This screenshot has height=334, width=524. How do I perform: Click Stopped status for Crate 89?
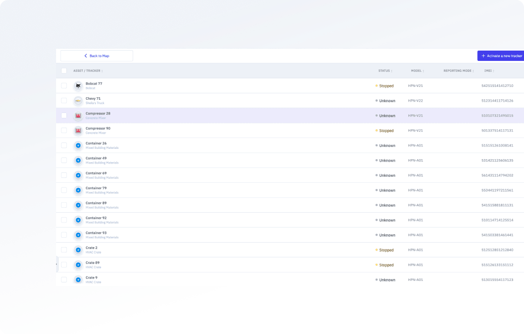click(x=385, y=265)
